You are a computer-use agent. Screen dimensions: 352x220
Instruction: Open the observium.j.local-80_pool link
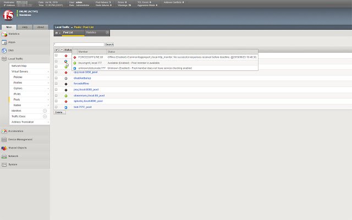pyautogui.click(x=89, y=96)
